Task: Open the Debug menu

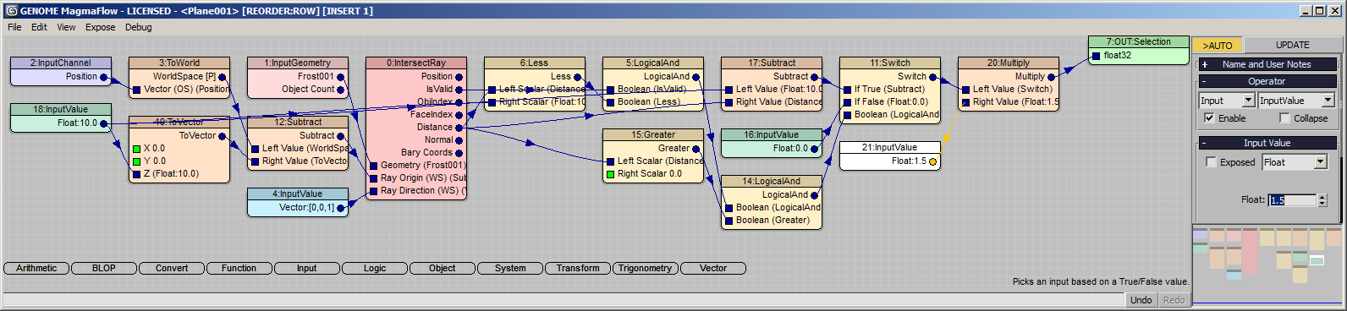Action: point(139,27)
